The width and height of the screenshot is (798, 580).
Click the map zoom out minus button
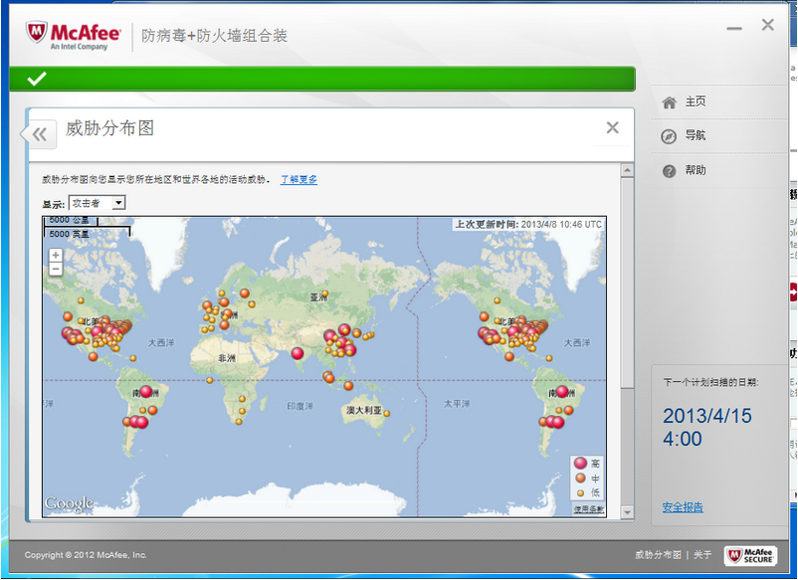(x=56, y=269)
